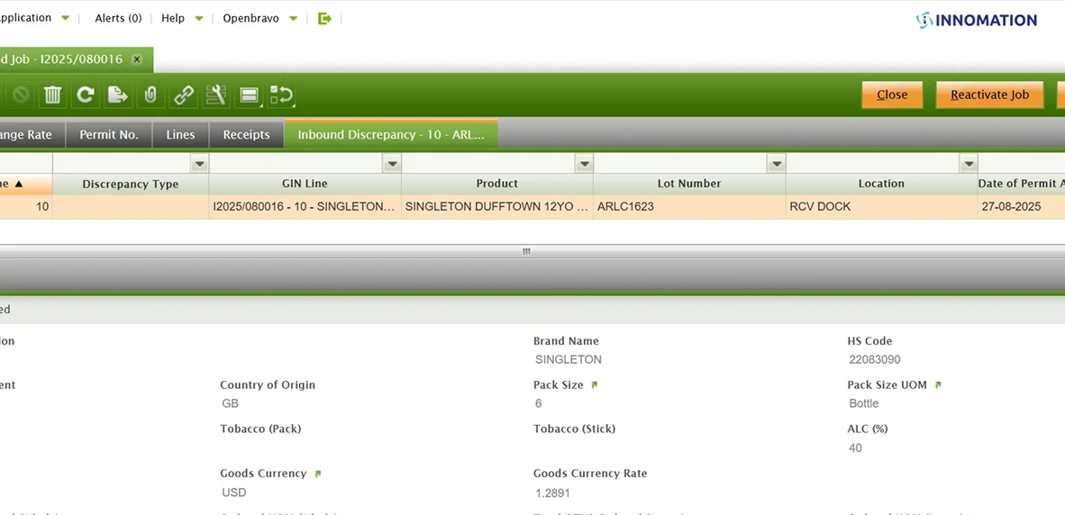Click the Export document icon
The height and width of the screenshot is (515, 1065).
(x=117, y=95)
